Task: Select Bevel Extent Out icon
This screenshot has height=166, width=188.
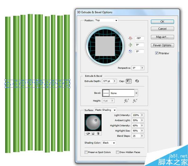Action: click(x=127, y=101)
